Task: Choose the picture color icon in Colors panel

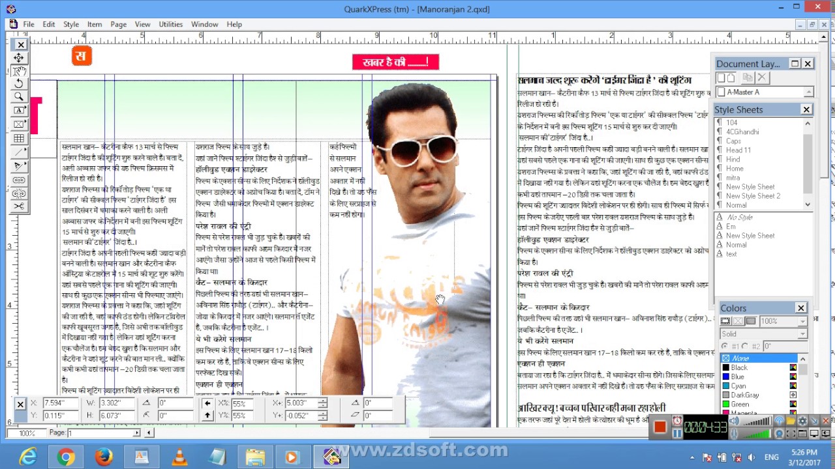Action: pos(738,321)
